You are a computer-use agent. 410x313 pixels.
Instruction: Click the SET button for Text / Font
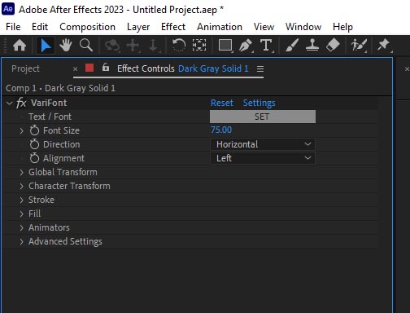point(263,117)
